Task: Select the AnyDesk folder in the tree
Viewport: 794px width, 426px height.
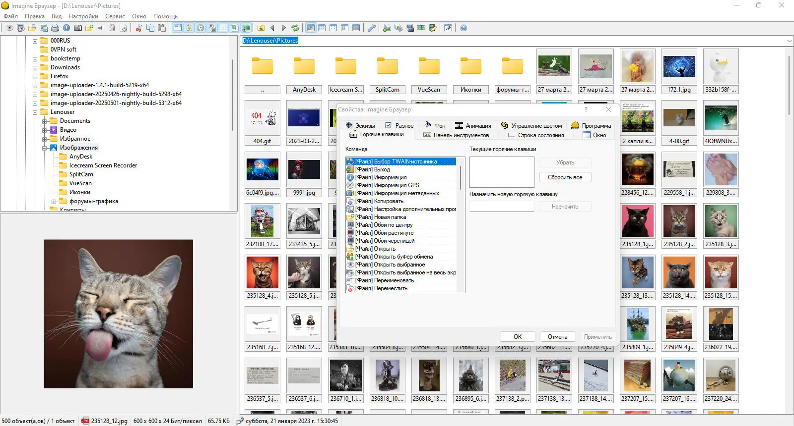Action: 81,157
